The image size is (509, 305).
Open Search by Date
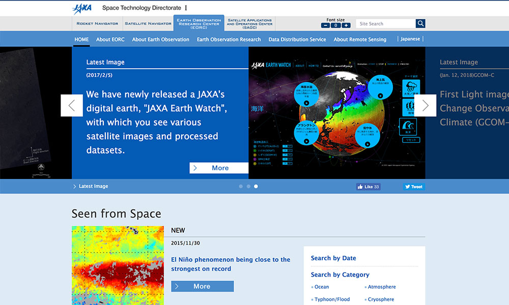[333, 258]
